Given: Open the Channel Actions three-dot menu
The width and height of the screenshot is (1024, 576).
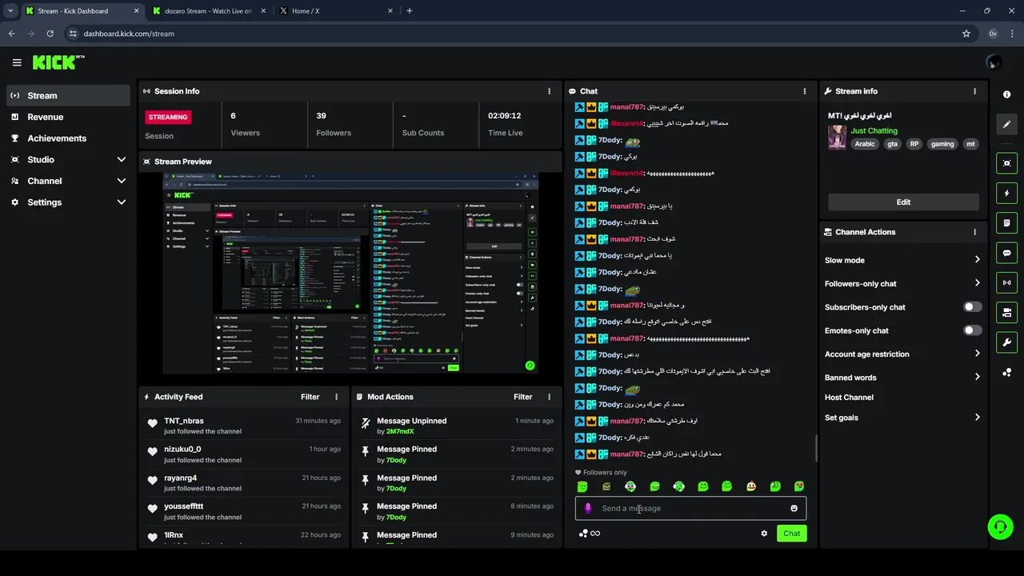Looking at the screenshot, I should [x=974, y=232].
